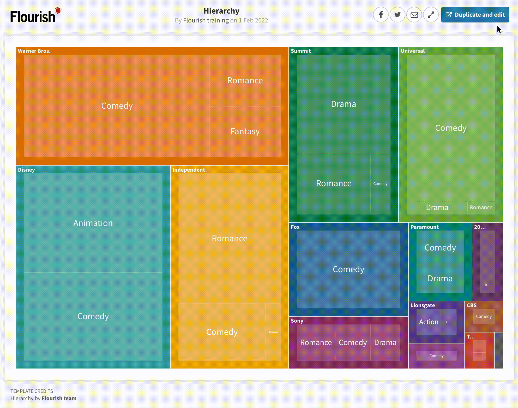The width and height of the screenshot is (518, 408).
Task: Share the chart on Twitter
Action: (x=397, y=15)
